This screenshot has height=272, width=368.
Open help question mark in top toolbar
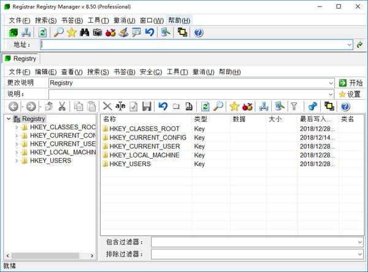click(198, 32)
